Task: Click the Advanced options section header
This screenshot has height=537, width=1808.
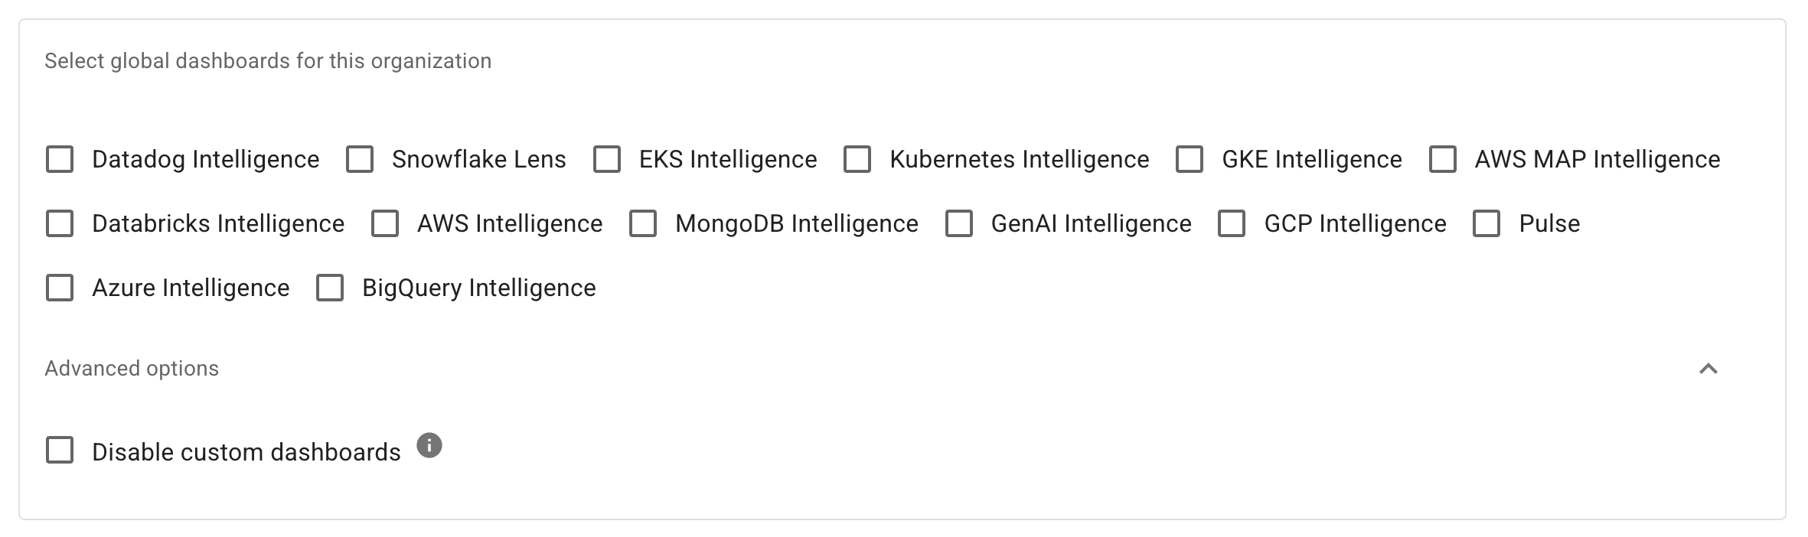Action: coord(132,369)
